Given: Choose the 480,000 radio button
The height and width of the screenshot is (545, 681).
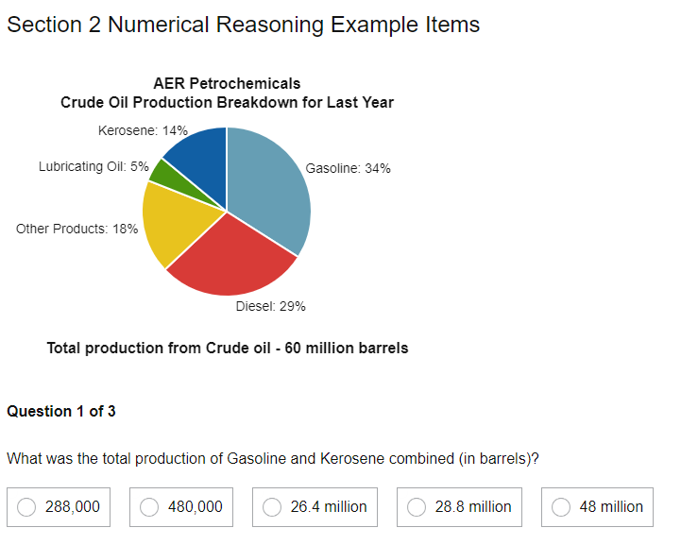Looking at the screenshot, I should point(150,507).
